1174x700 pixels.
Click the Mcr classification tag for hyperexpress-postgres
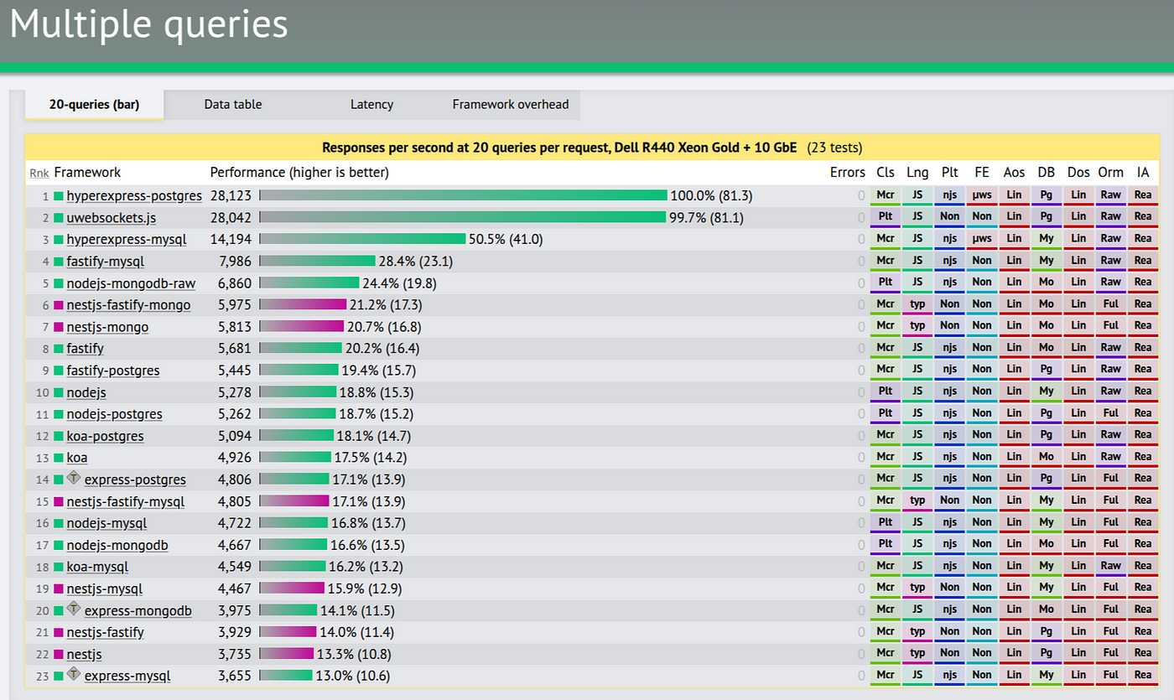[x=886, y=195]
